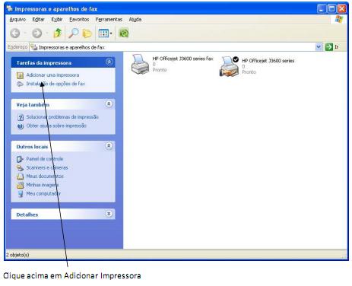Viewport: 352px width, 286px height.
Task: Open the Editar menu
Action: (38, 20)
